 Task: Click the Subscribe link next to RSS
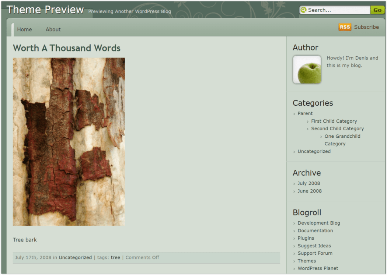pos(366,27)
